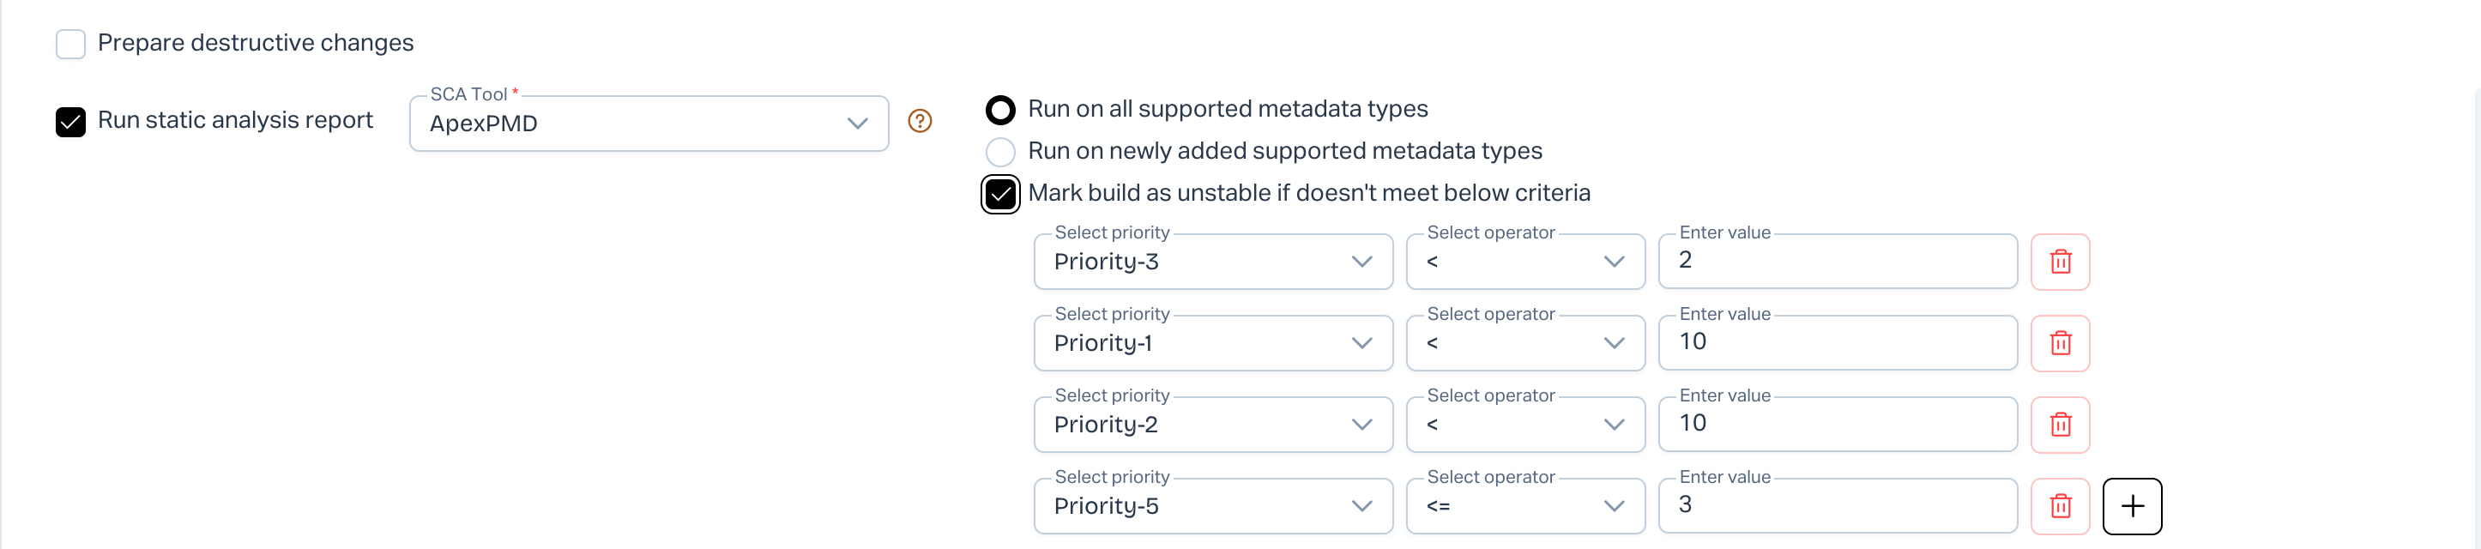Uncheck Run static analysis report
2481x549 pixels.
point(70,121)
